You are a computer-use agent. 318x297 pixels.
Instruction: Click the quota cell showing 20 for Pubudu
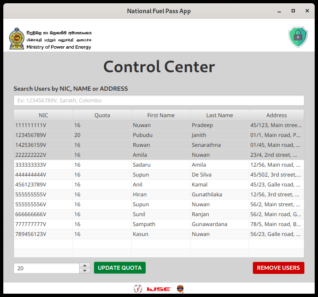[x=102, y=135]
